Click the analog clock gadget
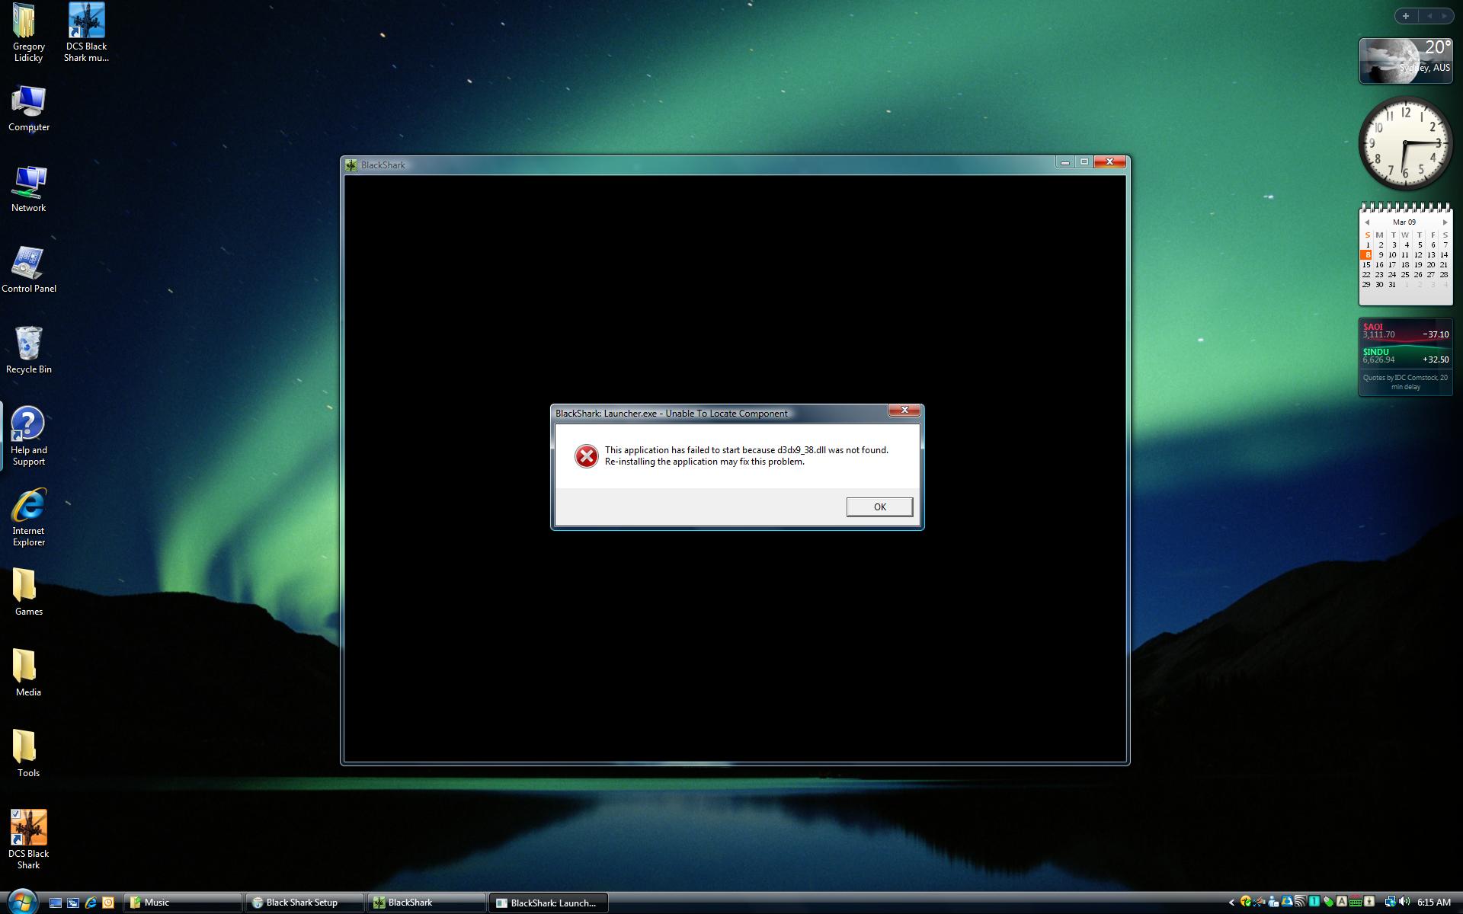The width and height of the screenshot is (1463, 914). (x=1406, y=143)
